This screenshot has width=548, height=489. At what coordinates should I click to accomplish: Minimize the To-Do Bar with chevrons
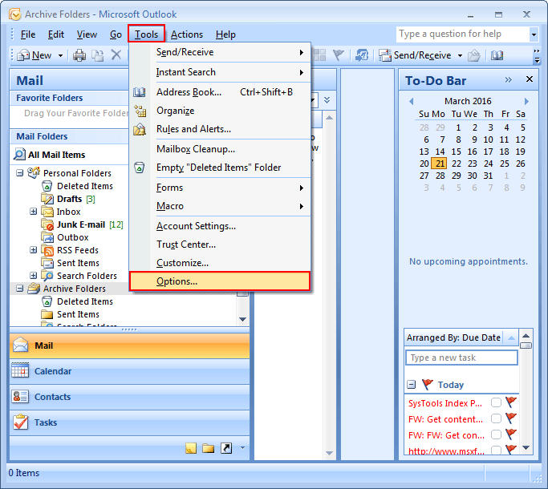508,80
